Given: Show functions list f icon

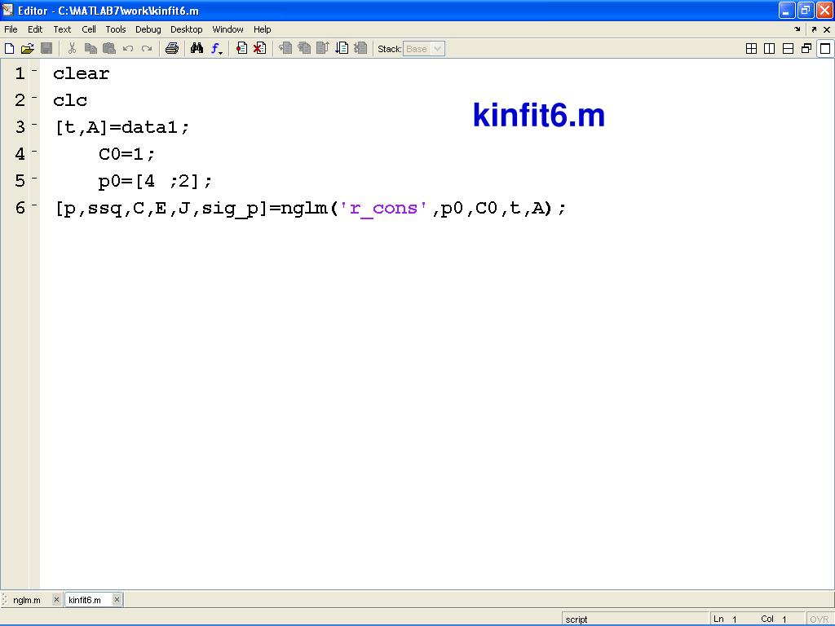Looking at the screenshot, I should 215,49.
